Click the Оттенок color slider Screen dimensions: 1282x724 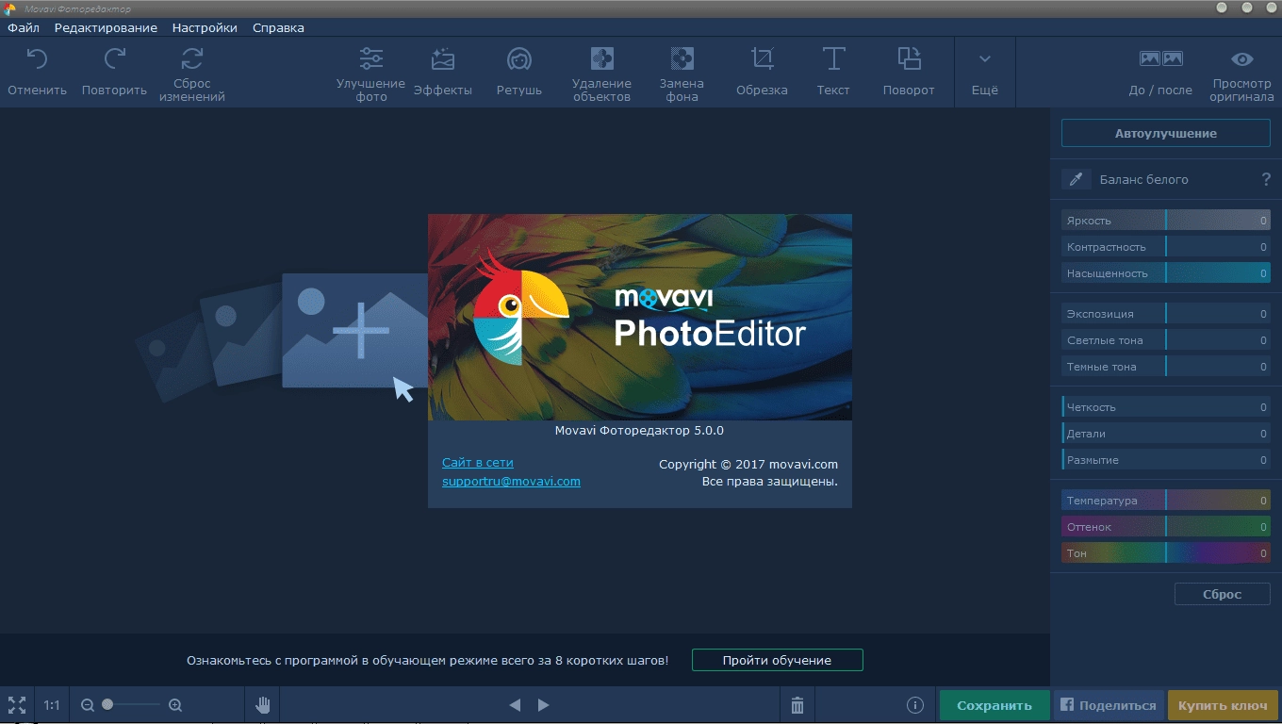(1166, 527)
